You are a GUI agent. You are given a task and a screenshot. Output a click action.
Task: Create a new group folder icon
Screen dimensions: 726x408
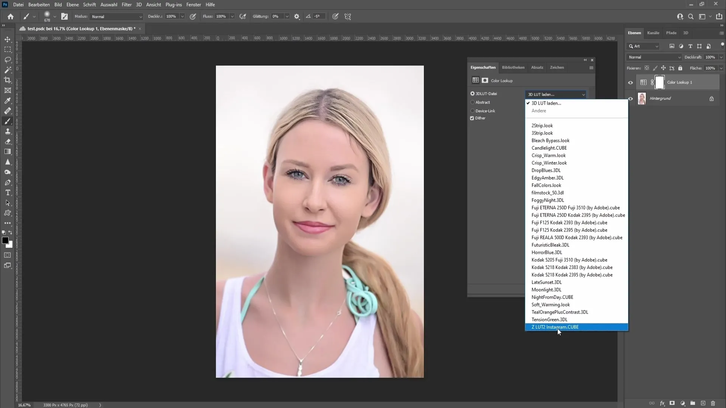point(693,403)
